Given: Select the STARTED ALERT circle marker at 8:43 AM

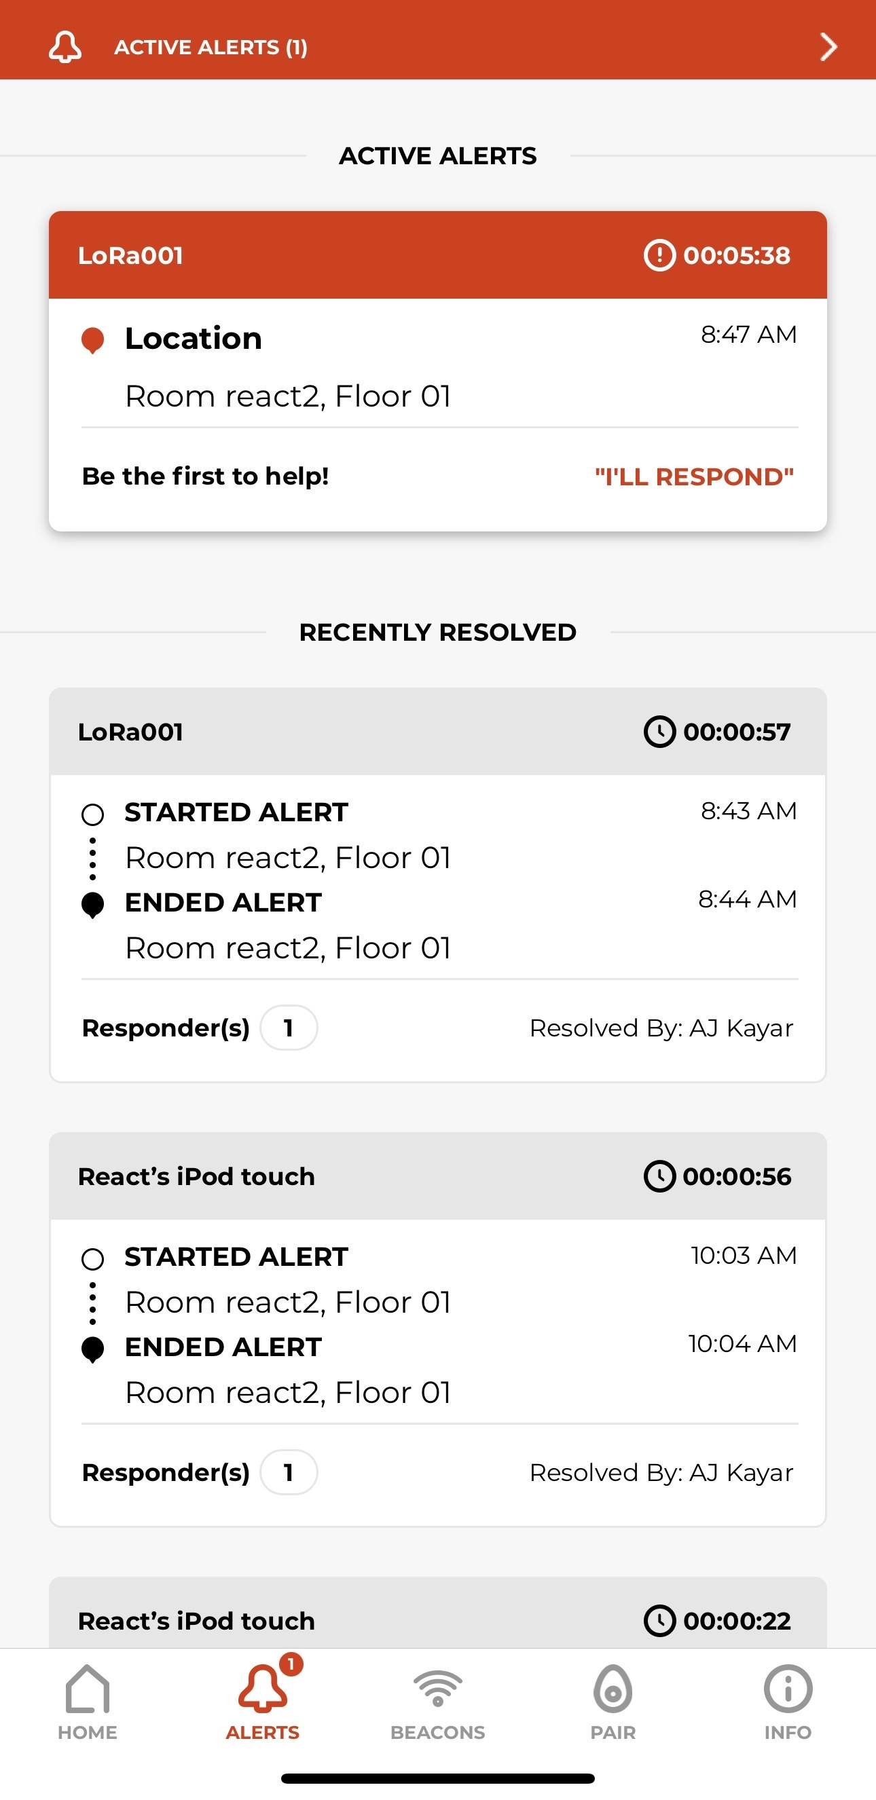Looking at the screenshot, I should tap(92, 814).
